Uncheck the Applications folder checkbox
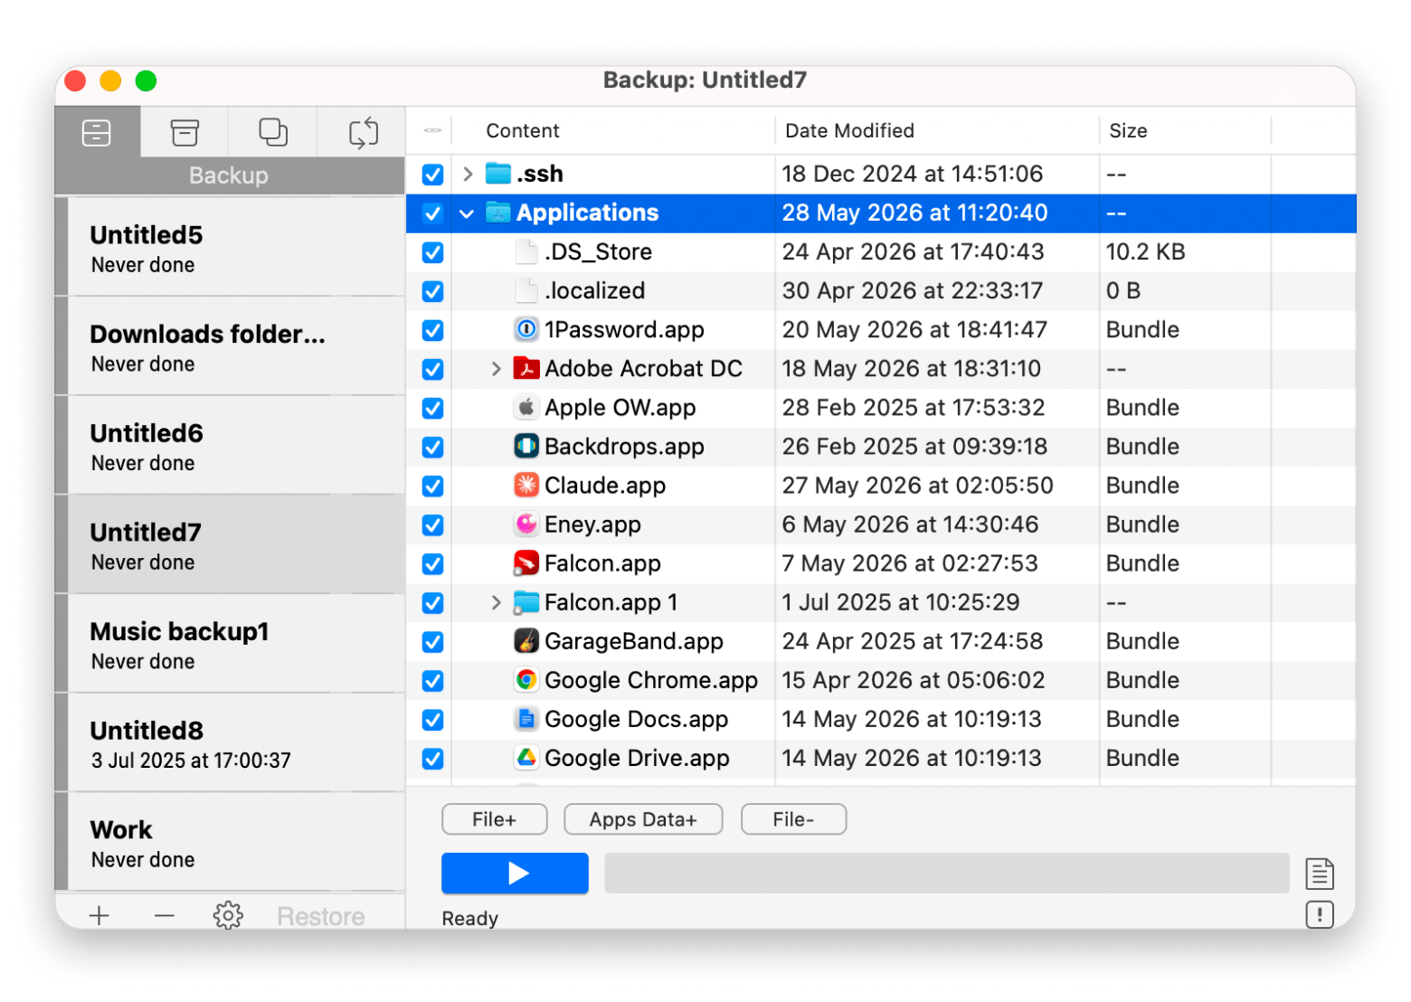Image resolution: width=1411 pixels, height=1002 pixels. (432, 213)
